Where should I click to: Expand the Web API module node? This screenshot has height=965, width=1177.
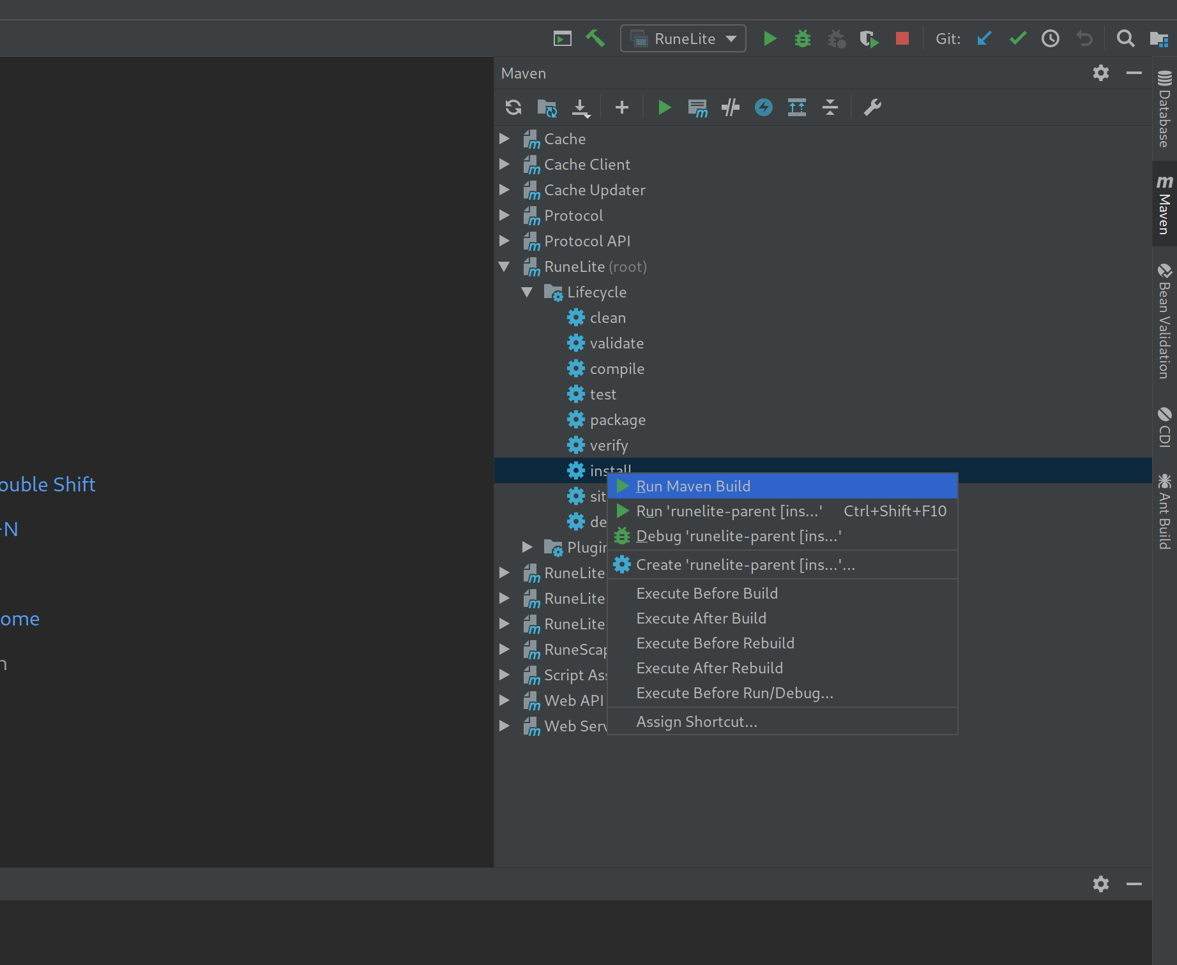click(x=505, y=700)
